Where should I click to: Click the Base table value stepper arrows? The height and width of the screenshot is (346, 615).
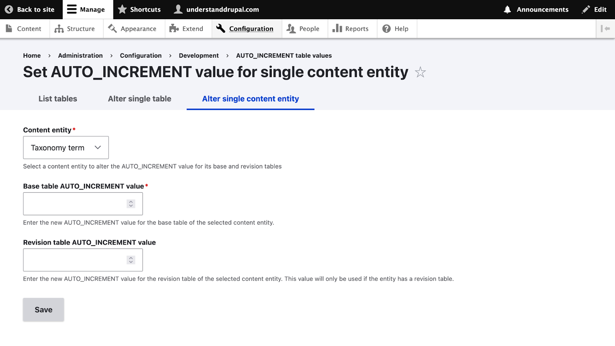tap(131, 204)
